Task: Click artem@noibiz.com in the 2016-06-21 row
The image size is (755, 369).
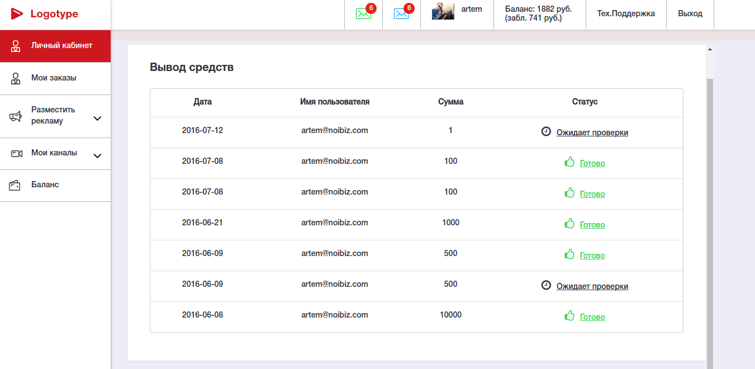Action: point(335,223)
